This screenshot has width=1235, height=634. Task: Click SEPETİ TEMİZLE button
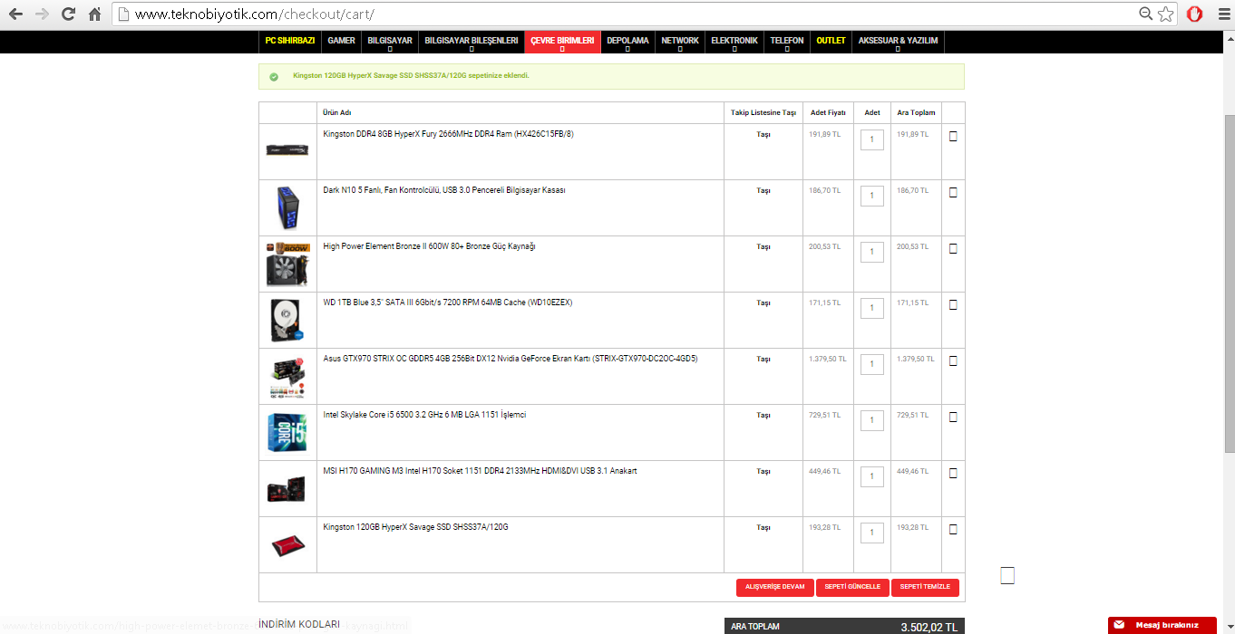(x=925, y=587)
